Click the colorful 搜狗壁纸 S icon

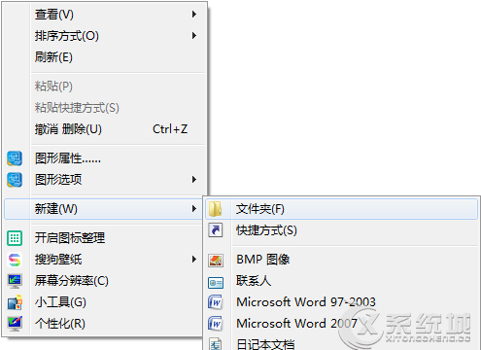(x=15, y=260)
